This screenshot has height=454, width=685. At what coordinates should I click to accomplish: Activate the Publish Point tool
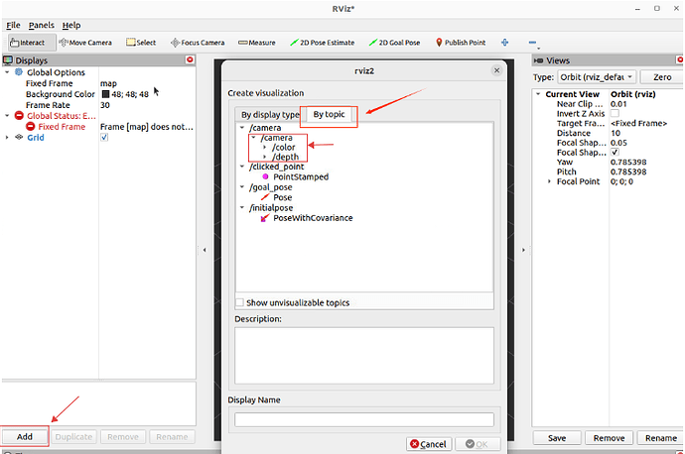(461, 43)
